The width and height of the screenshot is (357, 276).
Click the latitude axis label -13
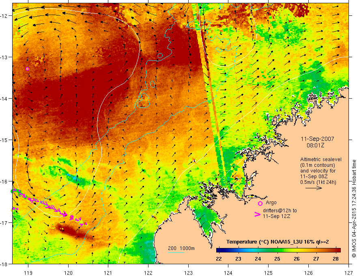[4, 57]
